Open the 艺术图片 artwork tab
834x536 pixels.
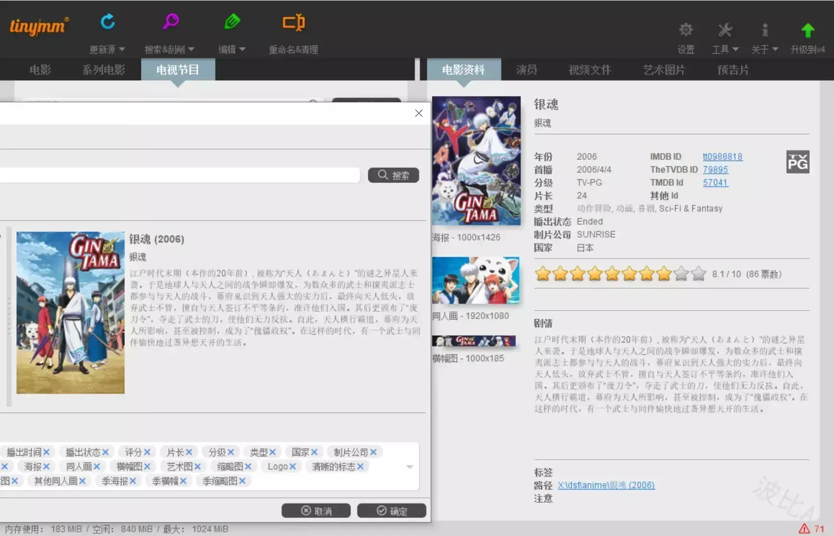[x=664, y=70]
